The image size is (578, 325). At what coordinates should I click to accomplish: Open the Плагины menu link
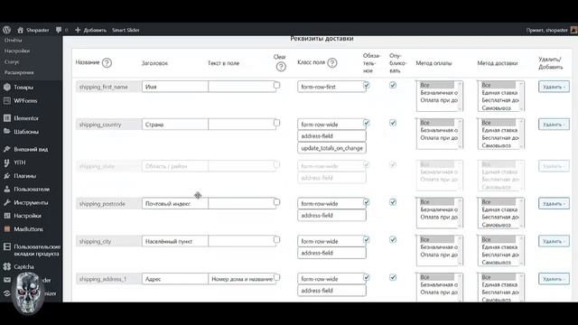tap(25, 176)
